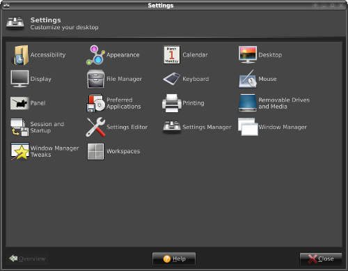Open the Accessibility settings icon

point(19,55)
